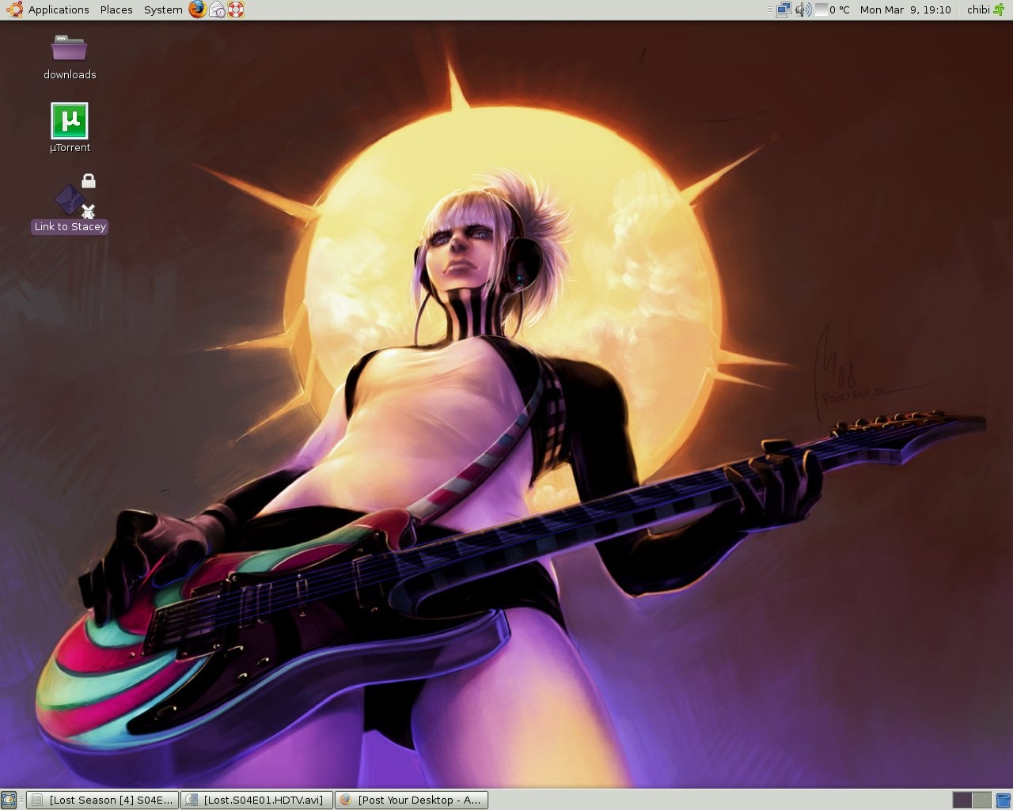Screen dimensions: 1013x810
Task: Select the µTorrent desktop launcher
Action: tap(70, 128)
